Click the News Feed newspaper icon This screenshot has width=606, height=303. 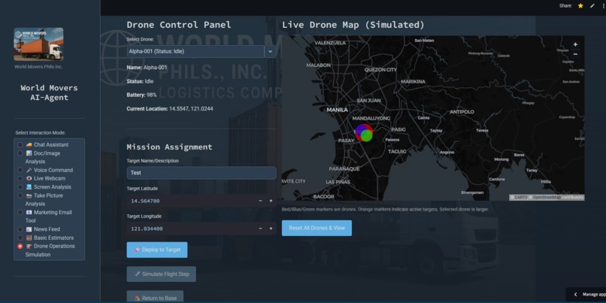pos(29,229)
